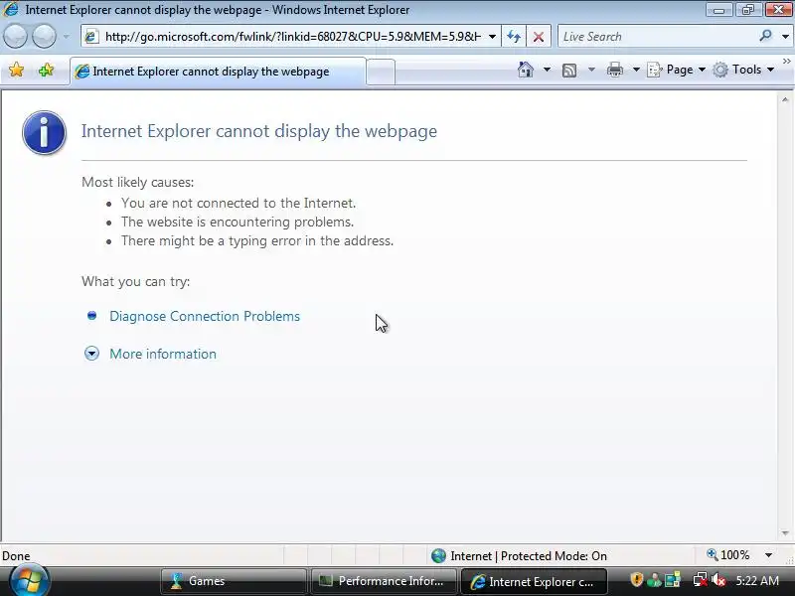Click the people tray icon
This screenshot has width=795, height=596.
655,580
